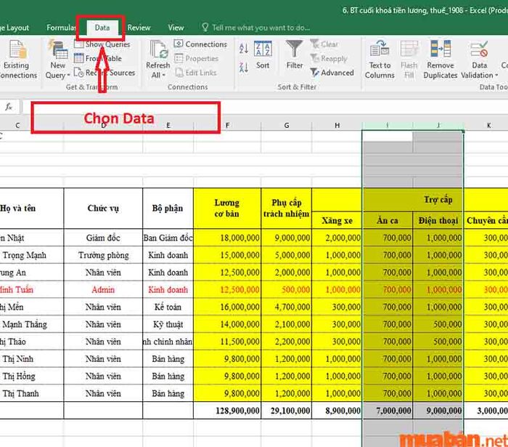Click the Họ và tên header cell
508x447 pixels.
point(32,209)
